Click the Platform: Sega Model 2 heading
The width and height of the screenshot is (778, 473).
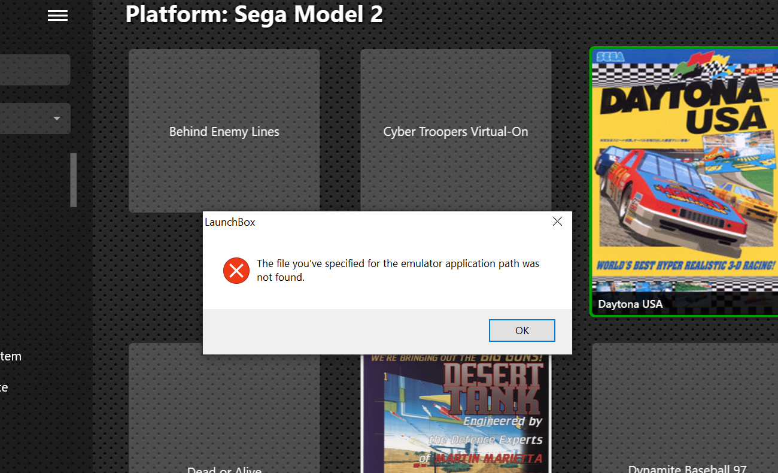pos(254,14)
